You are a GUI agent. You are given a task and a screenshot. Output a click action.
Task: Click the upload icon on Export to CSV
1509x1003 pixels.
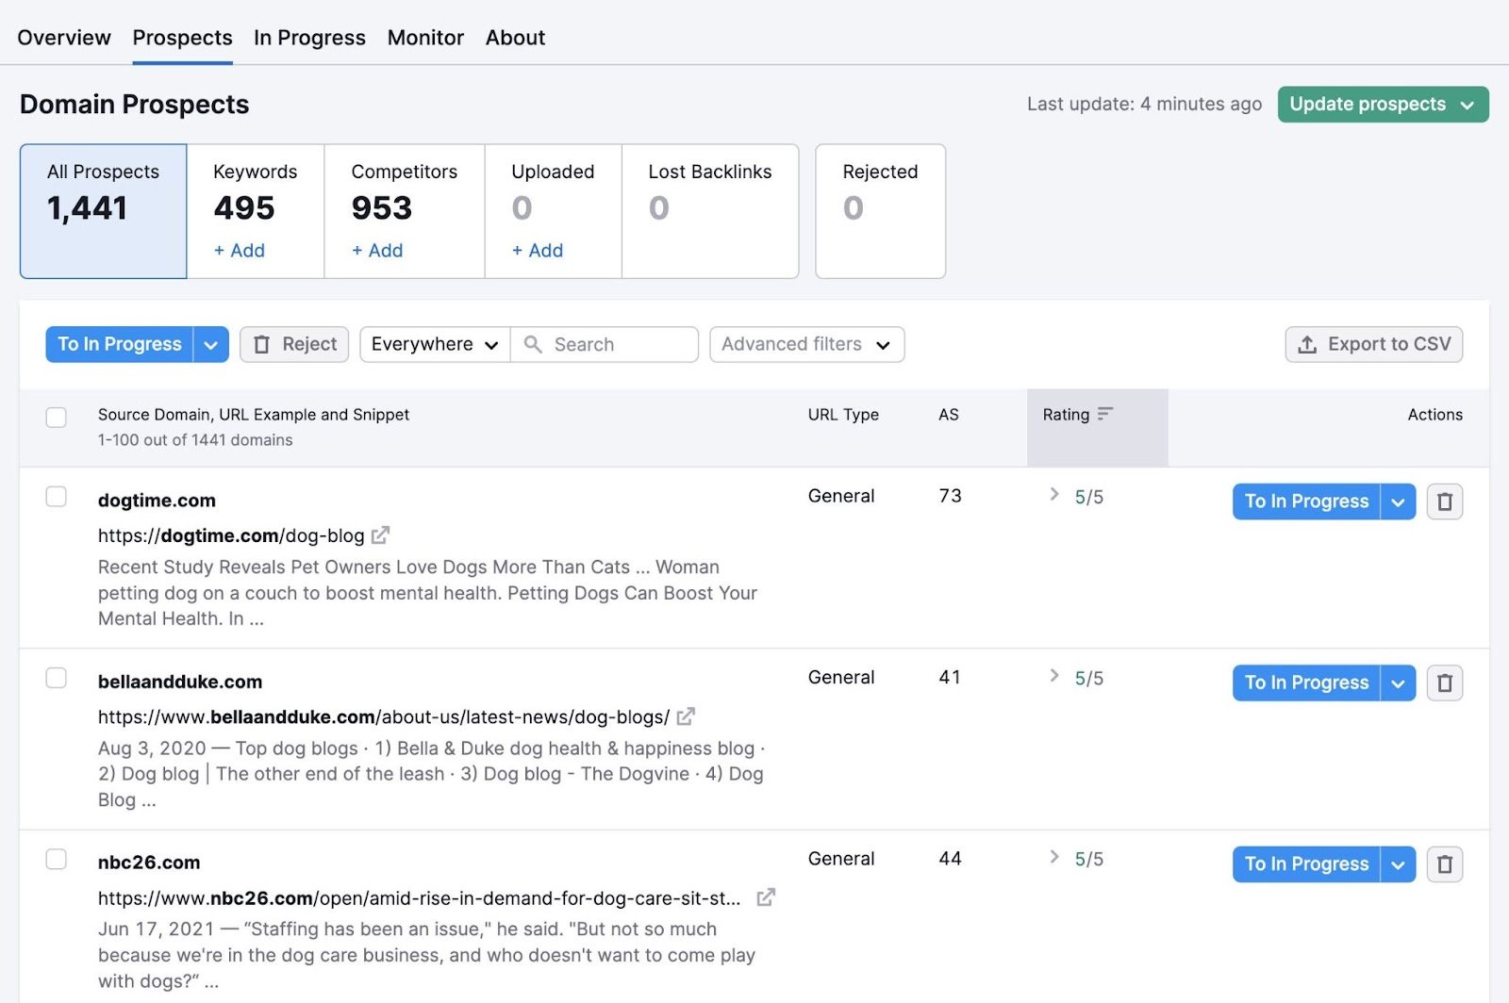click(1307, 344)
